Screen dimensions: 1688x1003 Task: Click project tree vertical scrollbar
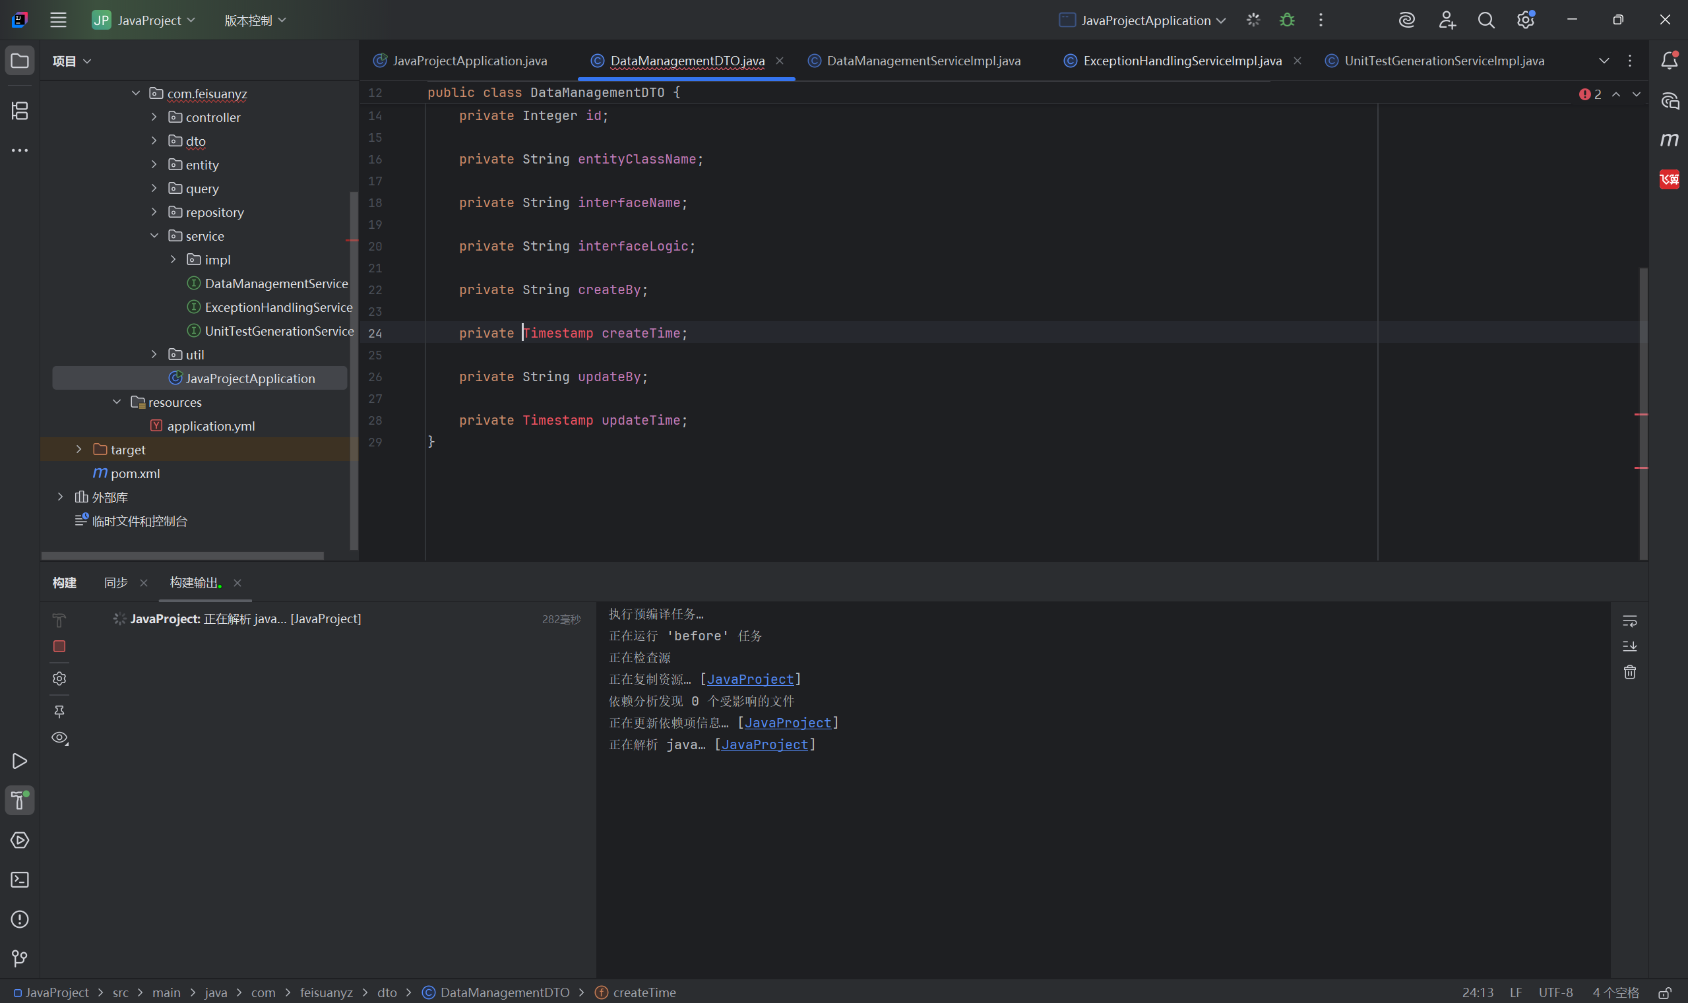354,371
